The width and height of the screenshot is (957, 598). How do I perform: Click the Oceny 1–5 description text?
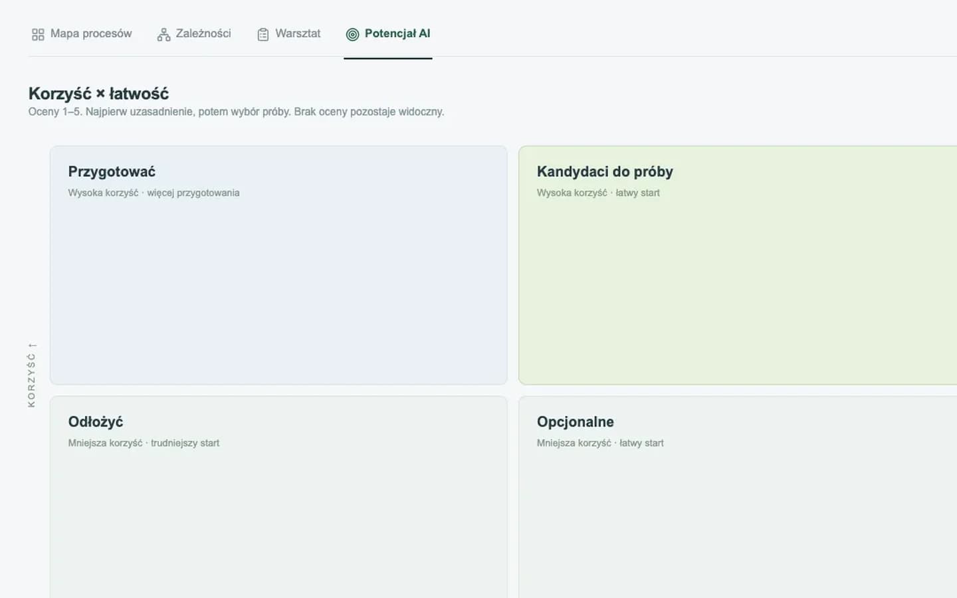(236, 112)
